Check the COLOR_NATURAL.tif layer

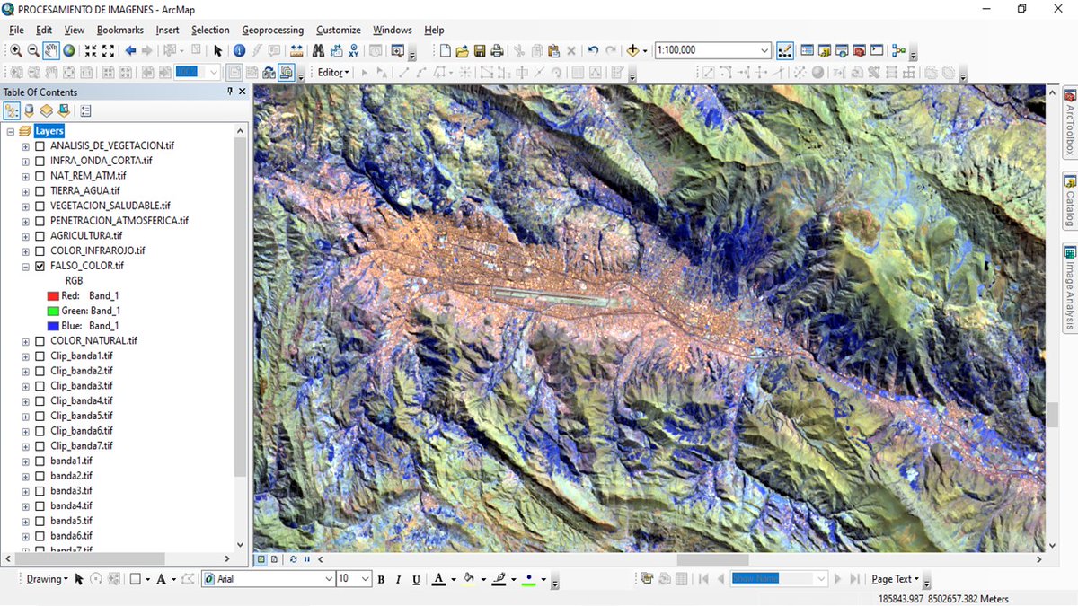coord(40,341)
